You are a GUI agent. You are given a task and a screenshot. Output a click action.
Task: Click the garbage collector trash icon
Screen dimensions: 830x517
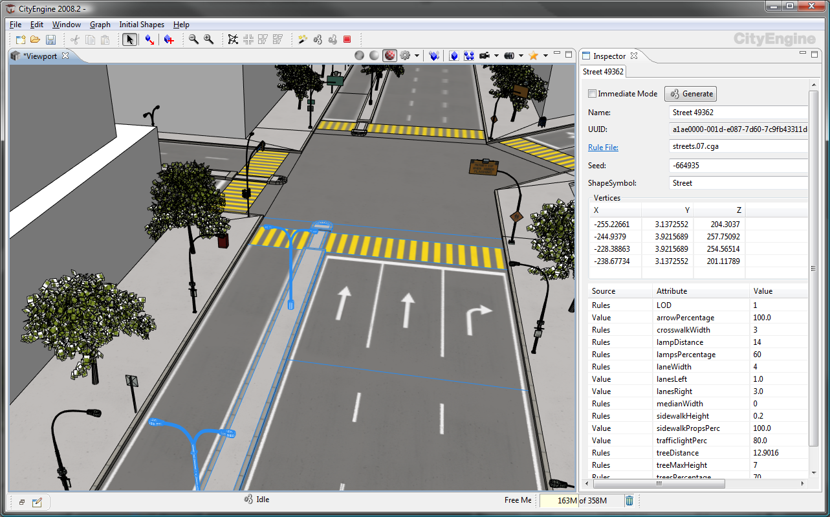629,500
